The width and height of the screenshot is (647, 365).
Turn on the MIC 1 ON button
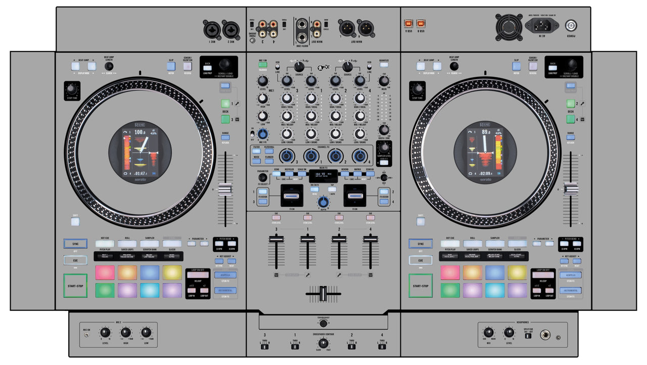263,65
